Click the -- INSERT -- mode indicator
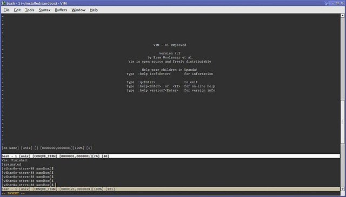Screen dimensions: 346x197 click(x=13, y=193)
